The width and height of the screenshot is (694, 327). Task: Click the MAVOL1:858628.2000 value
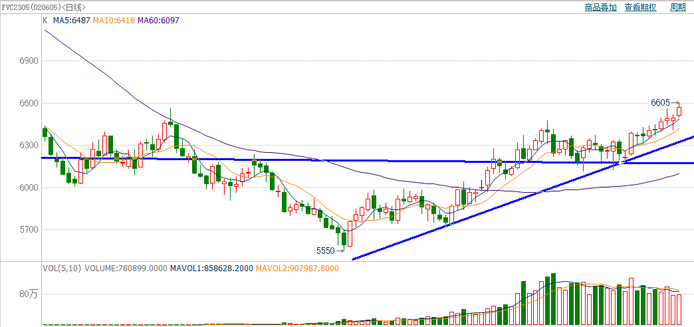211,268
